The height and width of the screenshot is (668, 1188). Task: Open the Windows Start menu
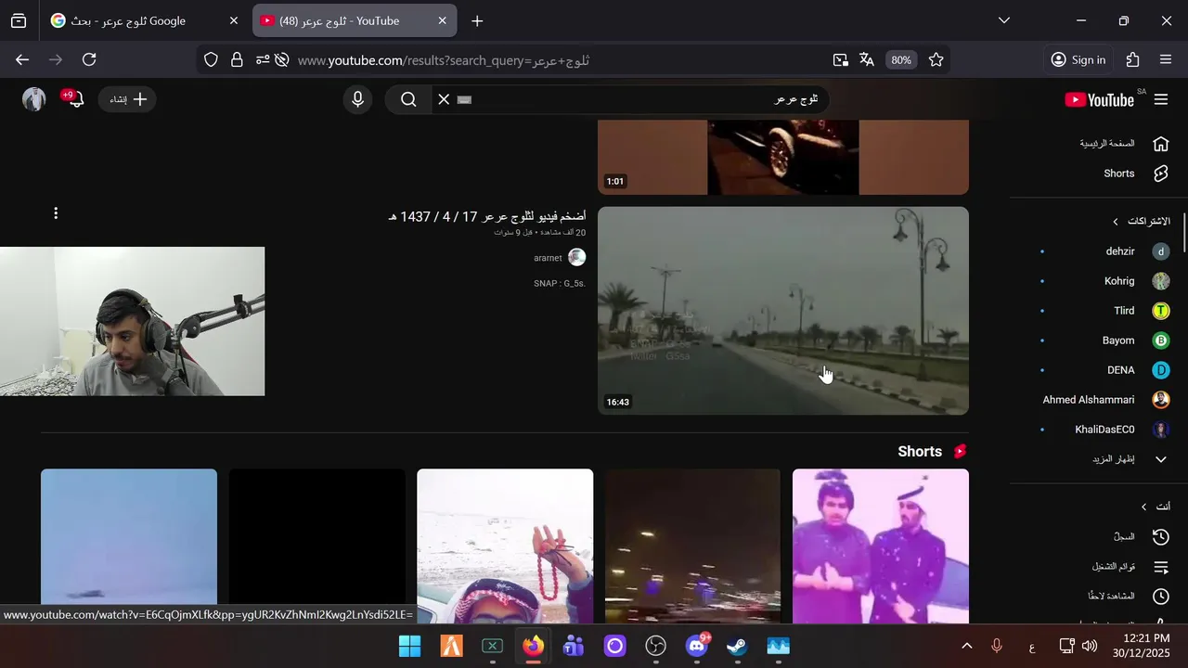[409, 646]
